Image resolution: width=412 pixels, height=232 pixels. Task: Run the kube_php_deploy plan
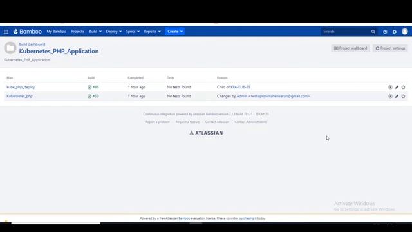coord(390,87)
